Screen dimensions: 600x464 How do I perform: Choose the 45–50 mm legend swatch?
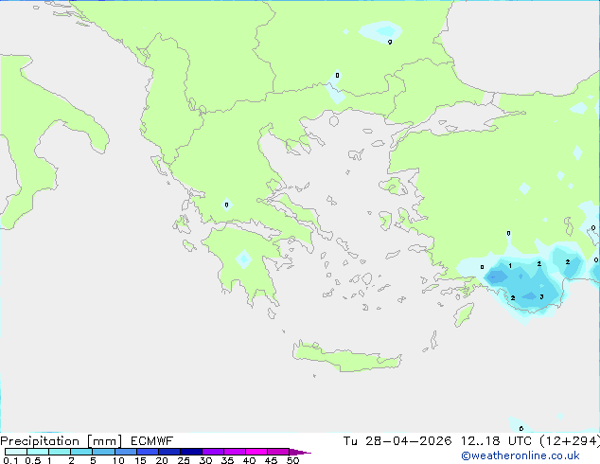(x=278, y=452)
